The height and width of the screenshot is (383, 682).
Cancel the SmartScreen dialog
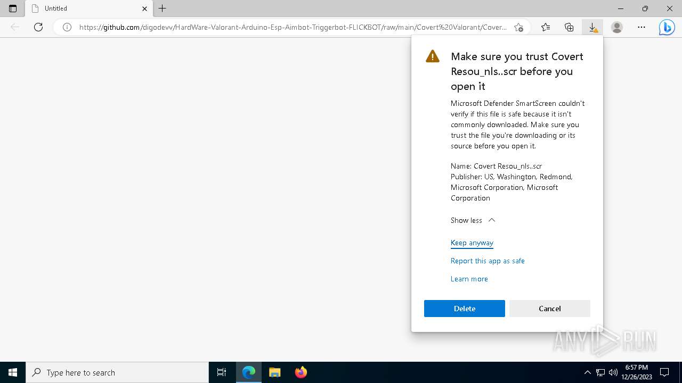point(550,309)
